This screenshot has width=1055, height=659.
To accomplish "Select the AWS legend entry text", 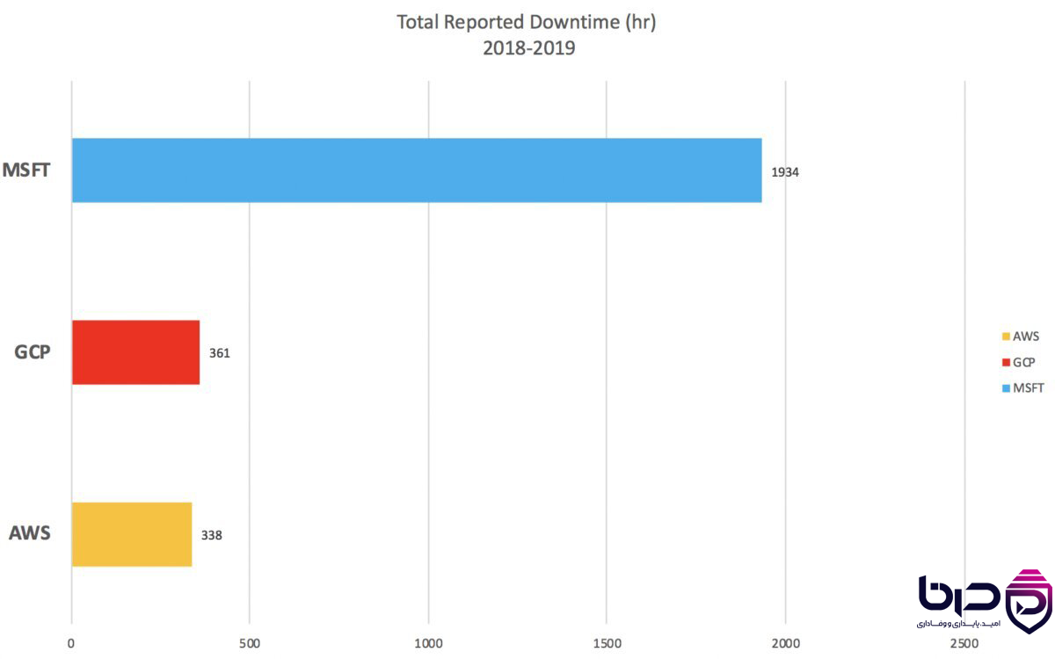I will click(1026, 336).
